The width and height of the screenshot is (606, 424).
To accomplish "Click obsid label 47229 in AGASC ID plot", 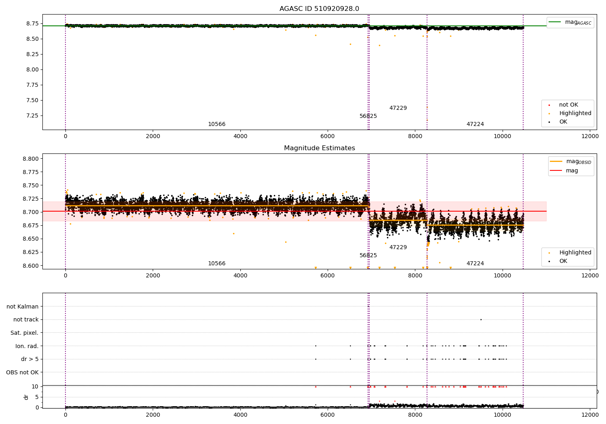I will point(398,108).
